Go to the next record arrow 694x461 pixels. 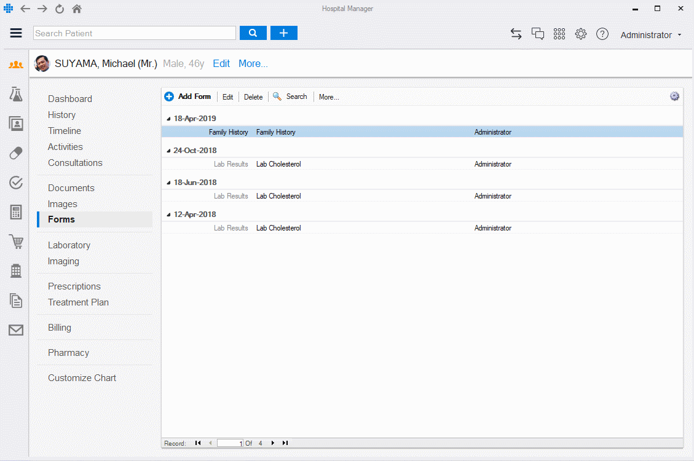[273, 443]
